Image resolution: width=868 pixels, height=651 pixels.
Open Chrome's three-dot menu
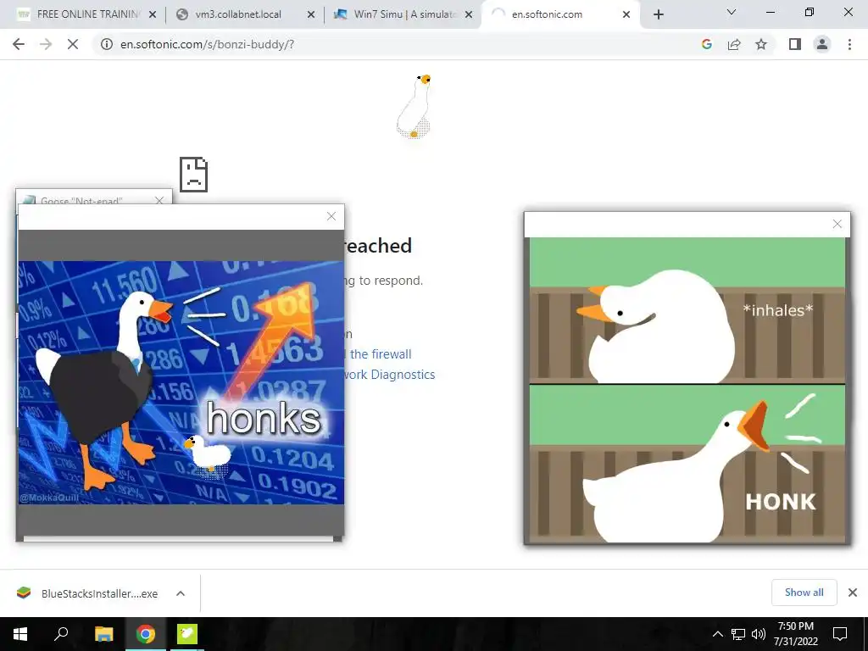pyautogui.click(x=849, y=44)
